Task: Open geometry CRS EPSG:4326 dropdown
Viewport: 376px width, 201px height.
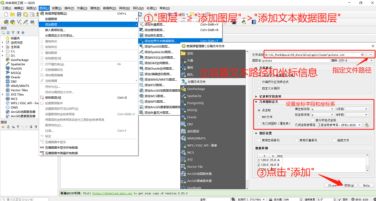Action: (340, 125)
